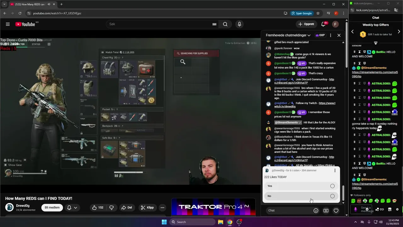Open the Kick chat settings gear
Viewport: 403px width, 227px height.
(397, 209)
